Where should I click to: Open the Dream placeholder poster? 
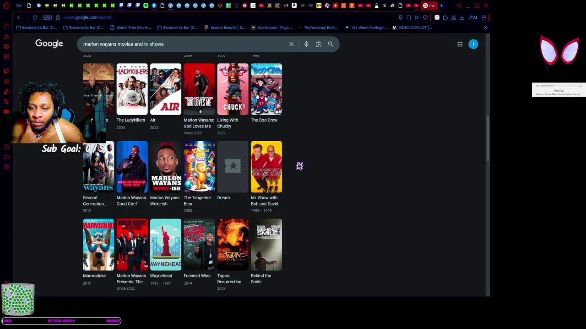[x=233, y=167]
